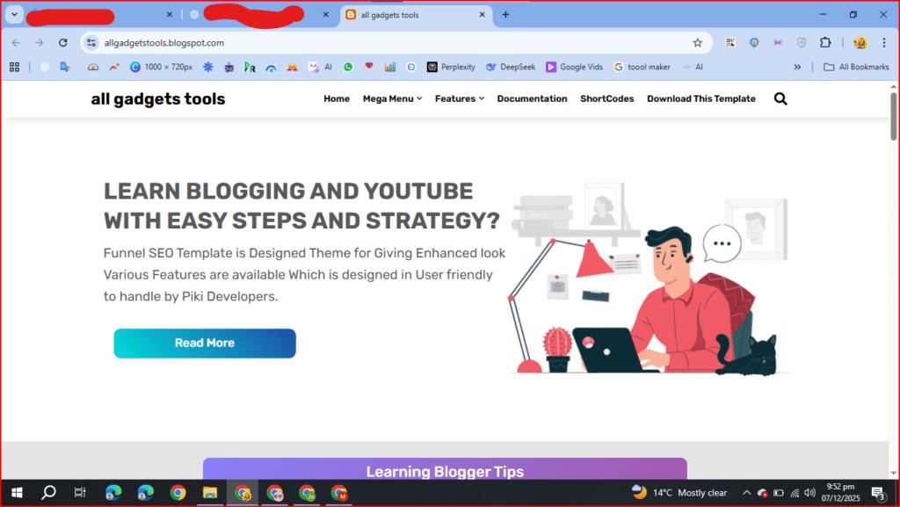Click the Chrome extensions puzzle icon
This screenshot has width=900, height=507.
click(824, 42)
